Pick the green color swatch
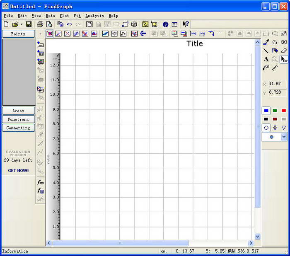This screenshot has width=290, height=256. [275, 111]
